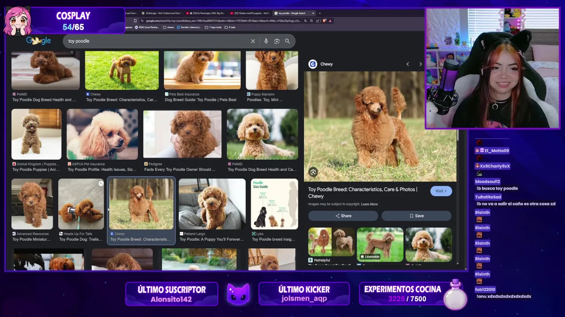The image size is (565, 317).
Task: Start voice search with the microphone icon
Action: click(x=266, y=41)
